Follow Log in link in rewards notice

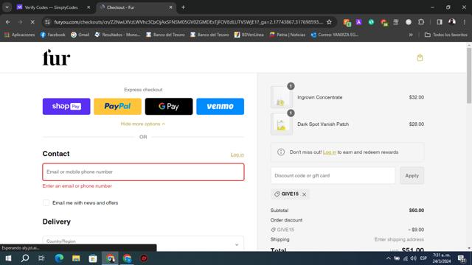pyautogui.click(x=330, y=152)
